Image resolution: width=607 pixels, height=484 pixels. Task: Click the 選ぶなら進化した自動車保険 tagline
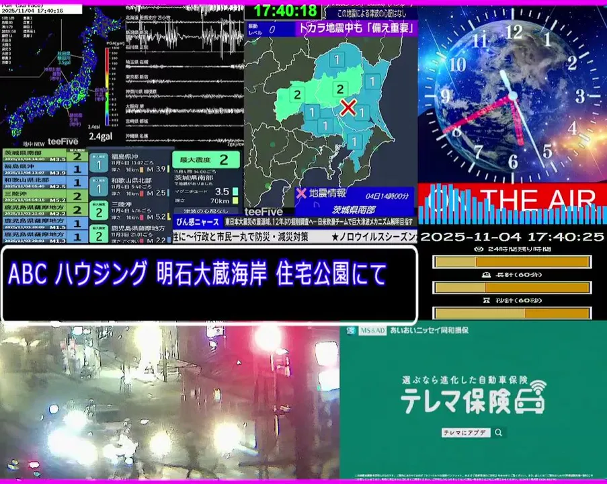pyautogui.click(x=465, y=380)
